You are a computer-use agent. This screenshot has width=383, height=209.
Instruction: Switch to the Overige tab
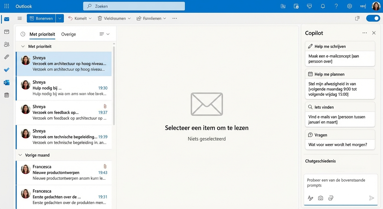coord(68,34)
